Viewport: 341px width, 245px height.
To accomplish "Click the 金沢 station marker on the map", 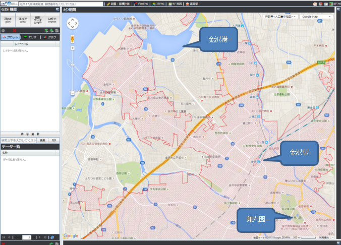I will click(258, 161).
